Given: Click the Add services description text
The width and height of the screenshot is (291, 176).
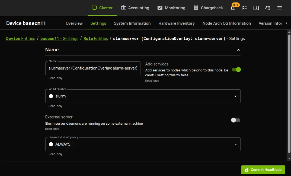Looking at the screenshot, I should (187, 73).
